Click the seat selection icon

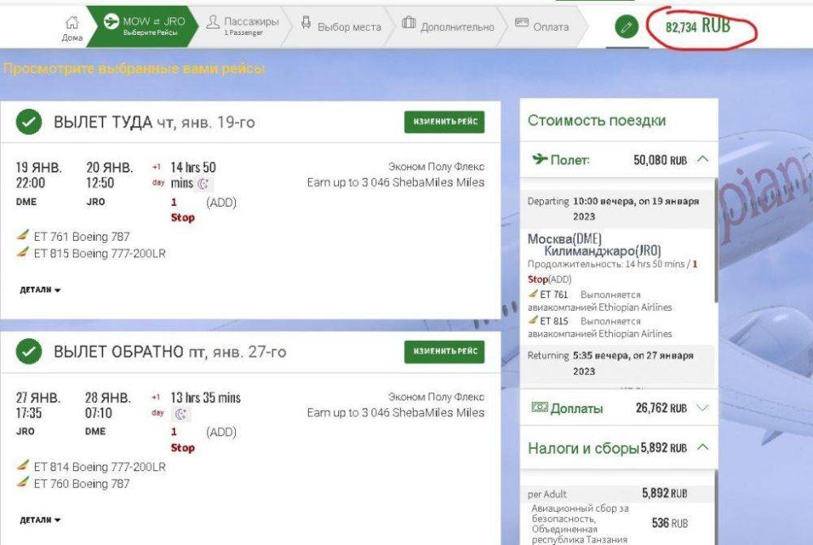[x=307, y=24]
